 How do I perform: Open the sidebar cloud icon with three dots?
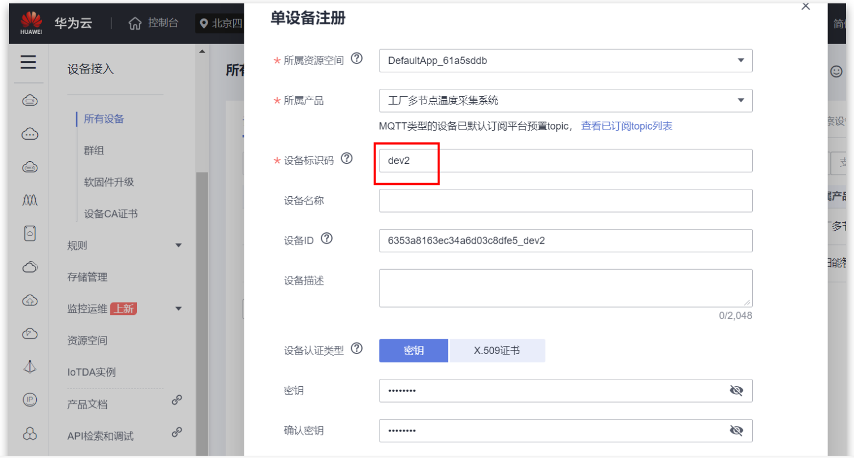click(29, 134)
